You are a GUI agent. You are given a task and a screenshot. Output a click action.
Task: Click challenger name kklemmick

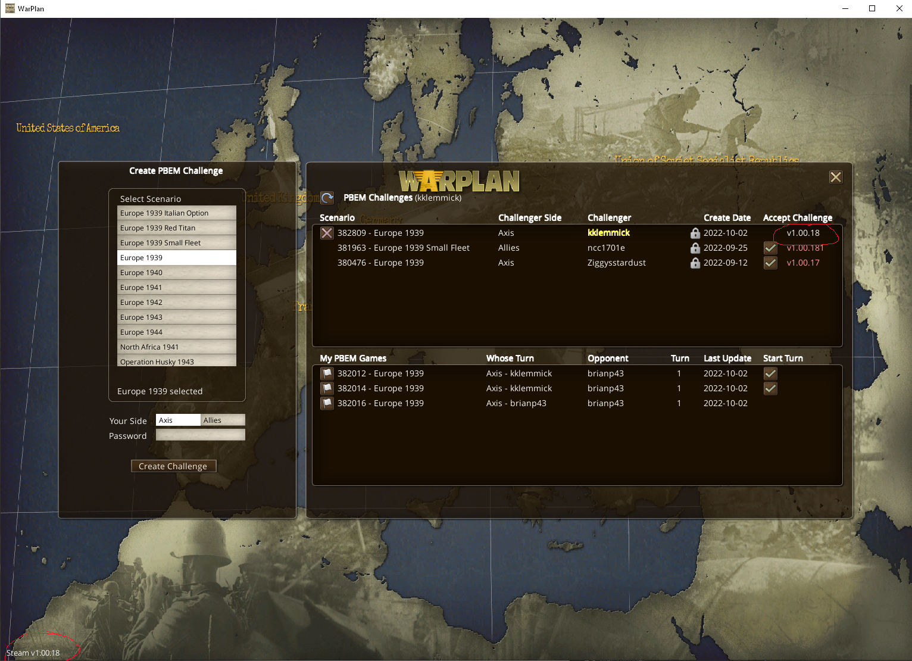608,233
